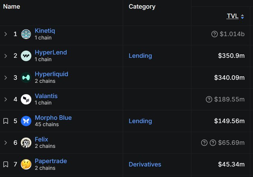Expand the Kinetiq row
This screenshot has width=253, height=177.
coord(6,34)
